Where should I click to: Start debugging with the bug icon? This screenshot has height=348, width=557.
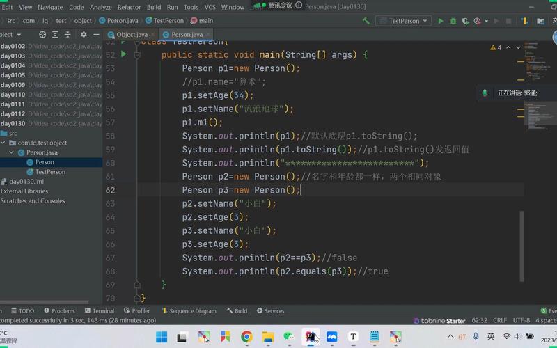(453, 21)
